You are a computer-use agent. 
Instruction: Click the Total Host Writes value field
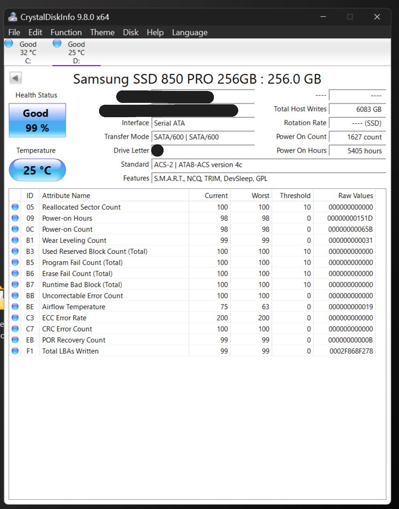357,109
